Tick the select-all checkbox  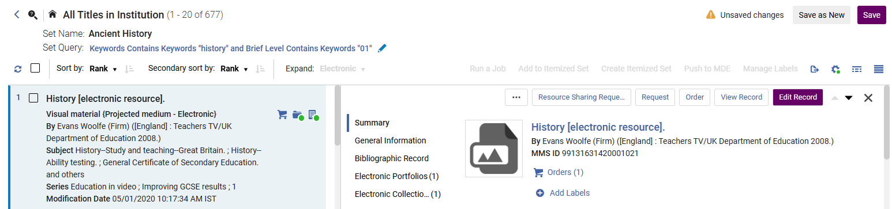click(35, 68)
